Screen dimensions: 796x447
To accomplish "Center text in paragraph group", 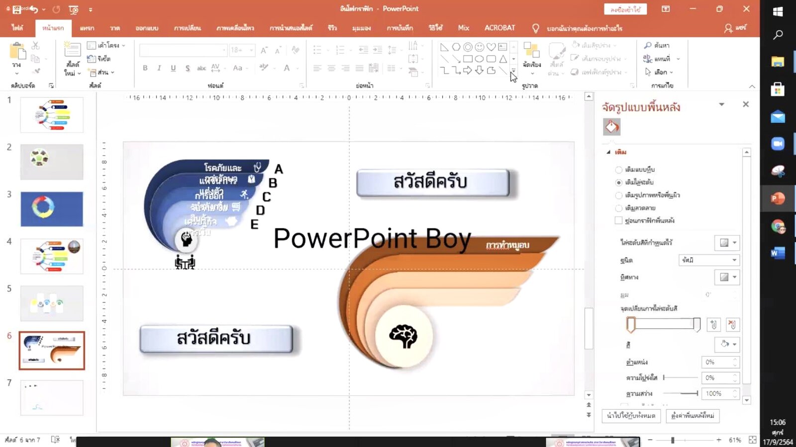I will (x=331, y=68).
